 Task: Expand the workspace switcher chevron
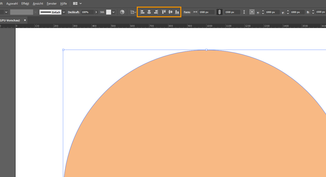(81, 4)
